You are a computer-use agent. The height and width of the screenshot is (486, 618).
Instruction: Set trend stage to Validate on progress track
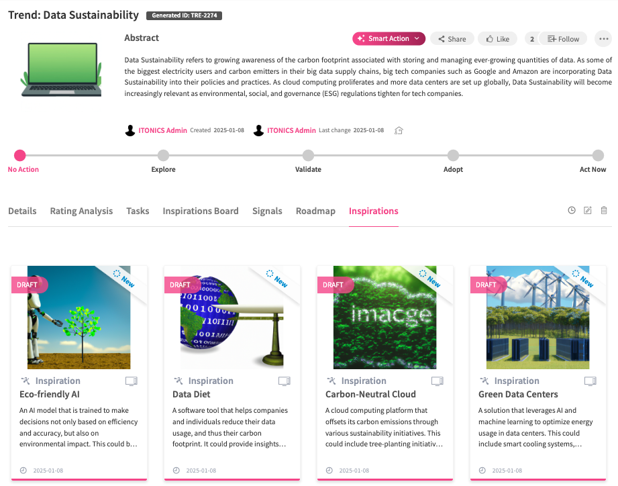coord(308,156)
